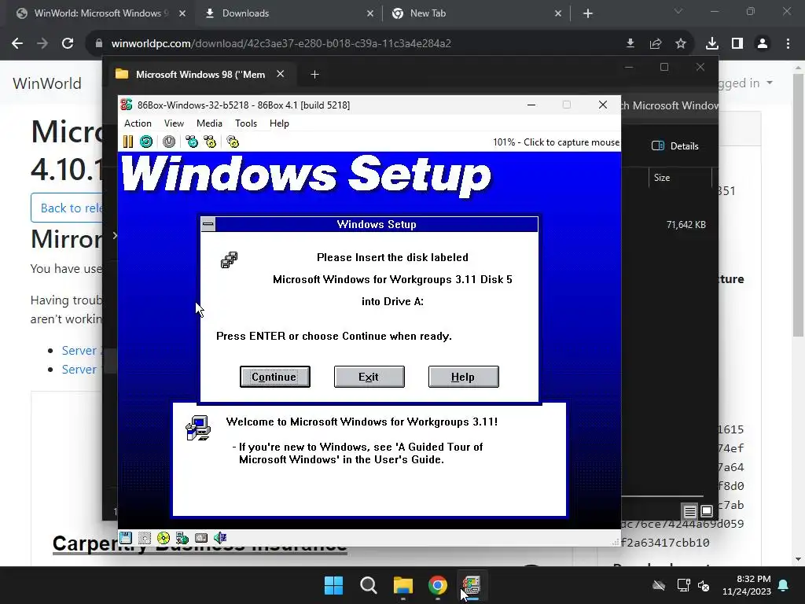This screenshot has width=805, height=604.
Task: Open Windows Setup dialog control-menu box
Action: pyautogui.click(x=208, y=224)
